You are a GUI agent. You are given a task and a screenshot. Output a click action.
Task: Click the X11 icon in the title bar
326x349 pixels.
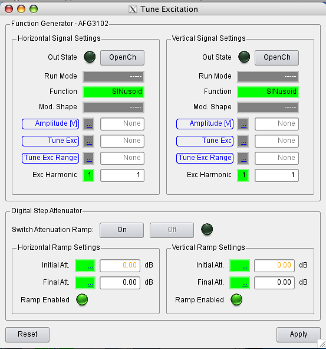point(133,9)
